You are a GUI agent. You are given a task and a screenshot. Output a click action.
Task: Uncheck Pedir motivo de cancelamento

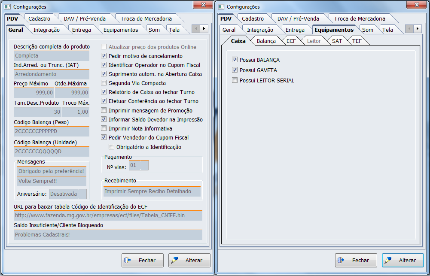(104, 56)
